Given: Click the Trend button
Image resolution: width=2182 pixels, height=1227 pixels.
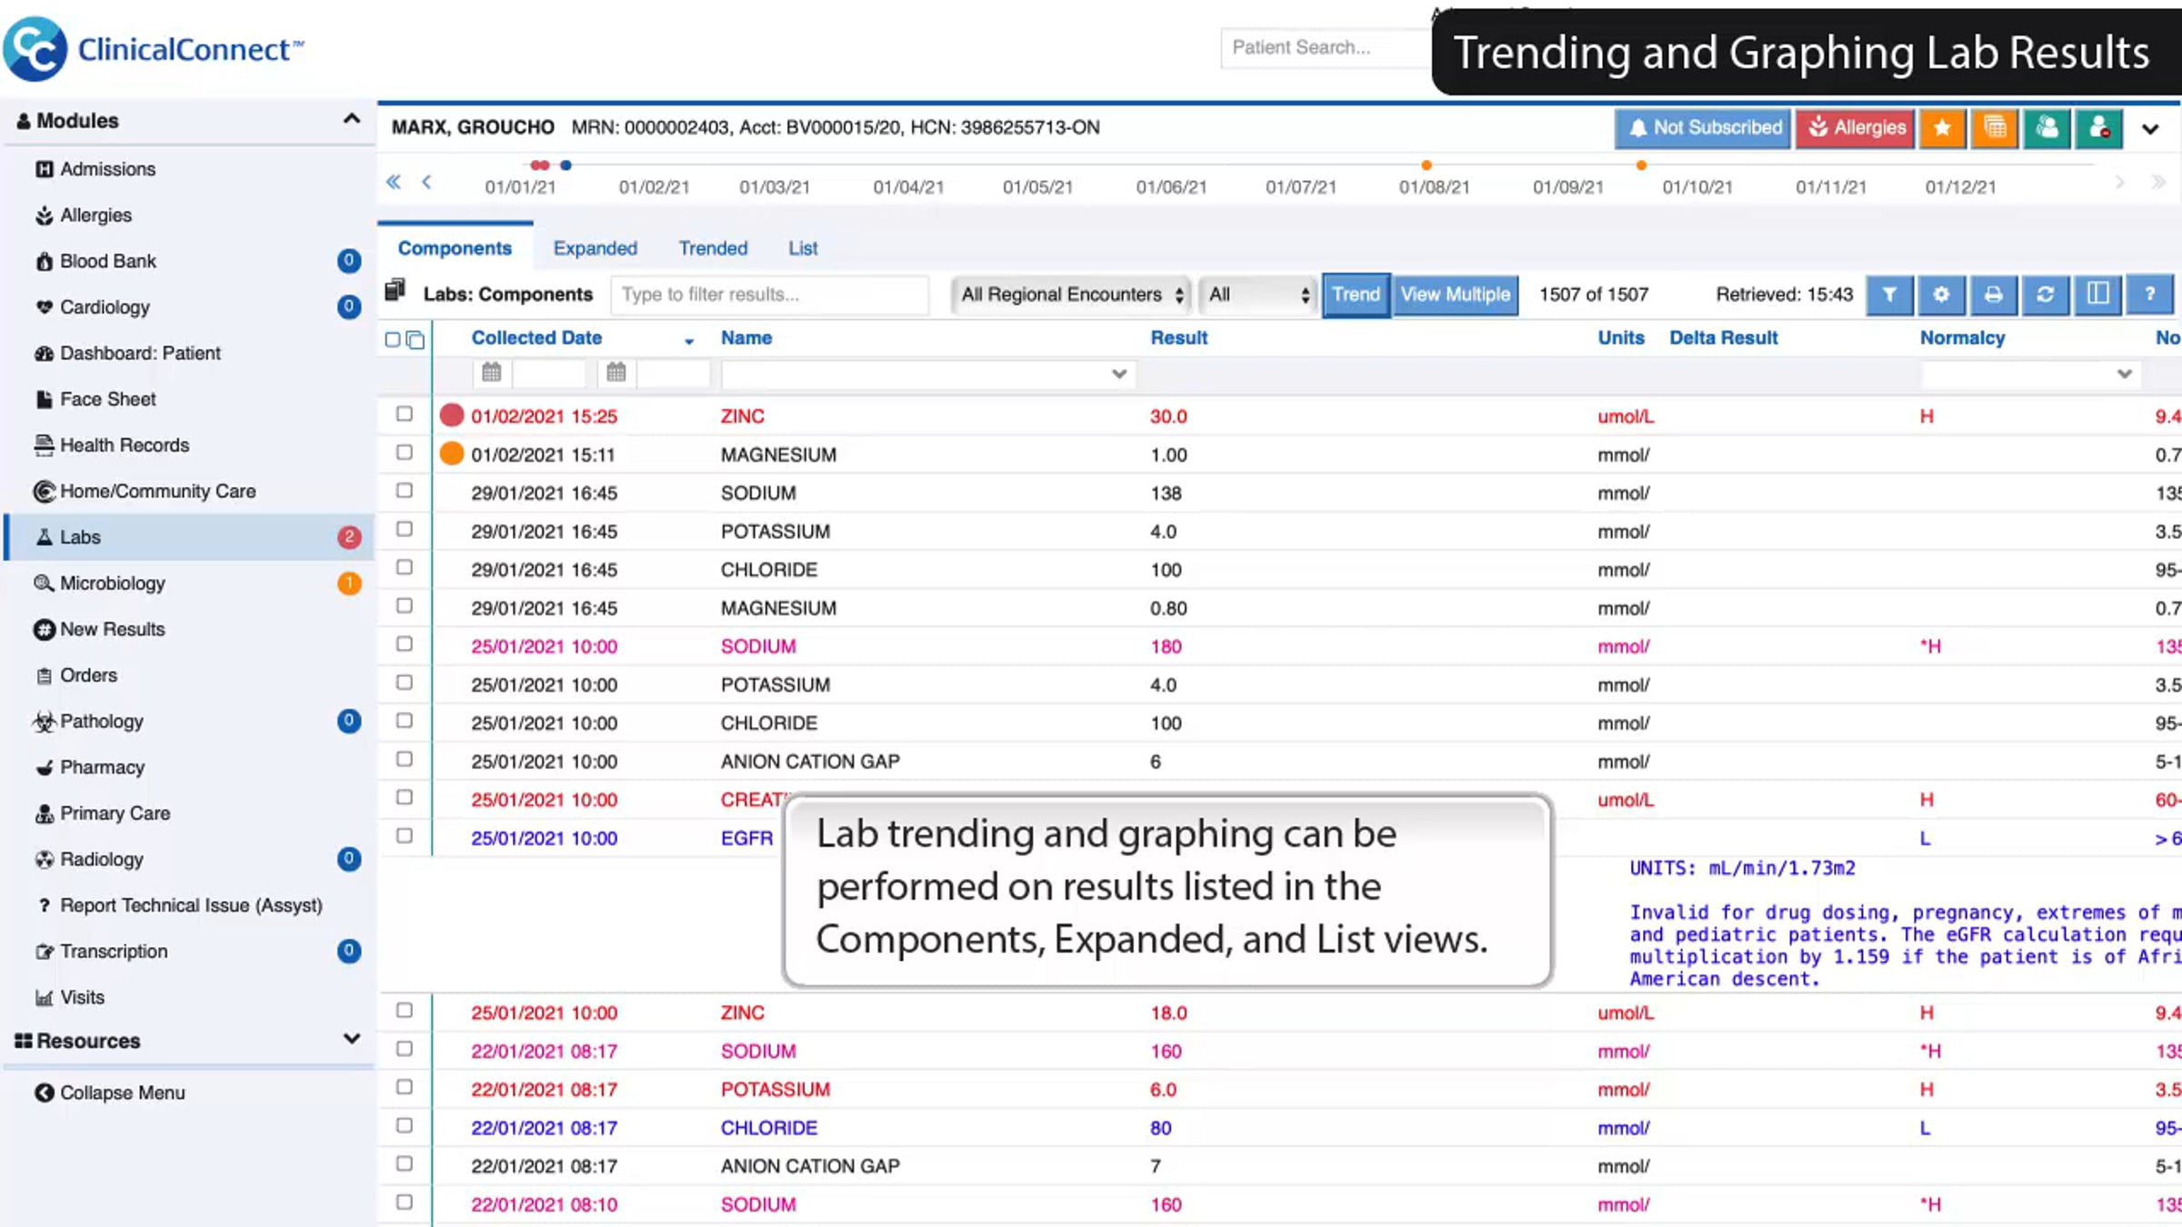Looking at the screenshot, I should pyautogui.click(x=1356, y=294).
